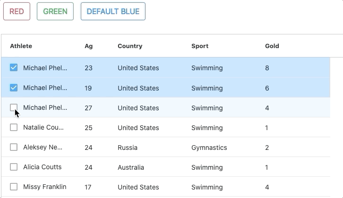This screenshot has height=198, width=343.
Task: Click the Australia country cell
Action: [x=131, y=167]
